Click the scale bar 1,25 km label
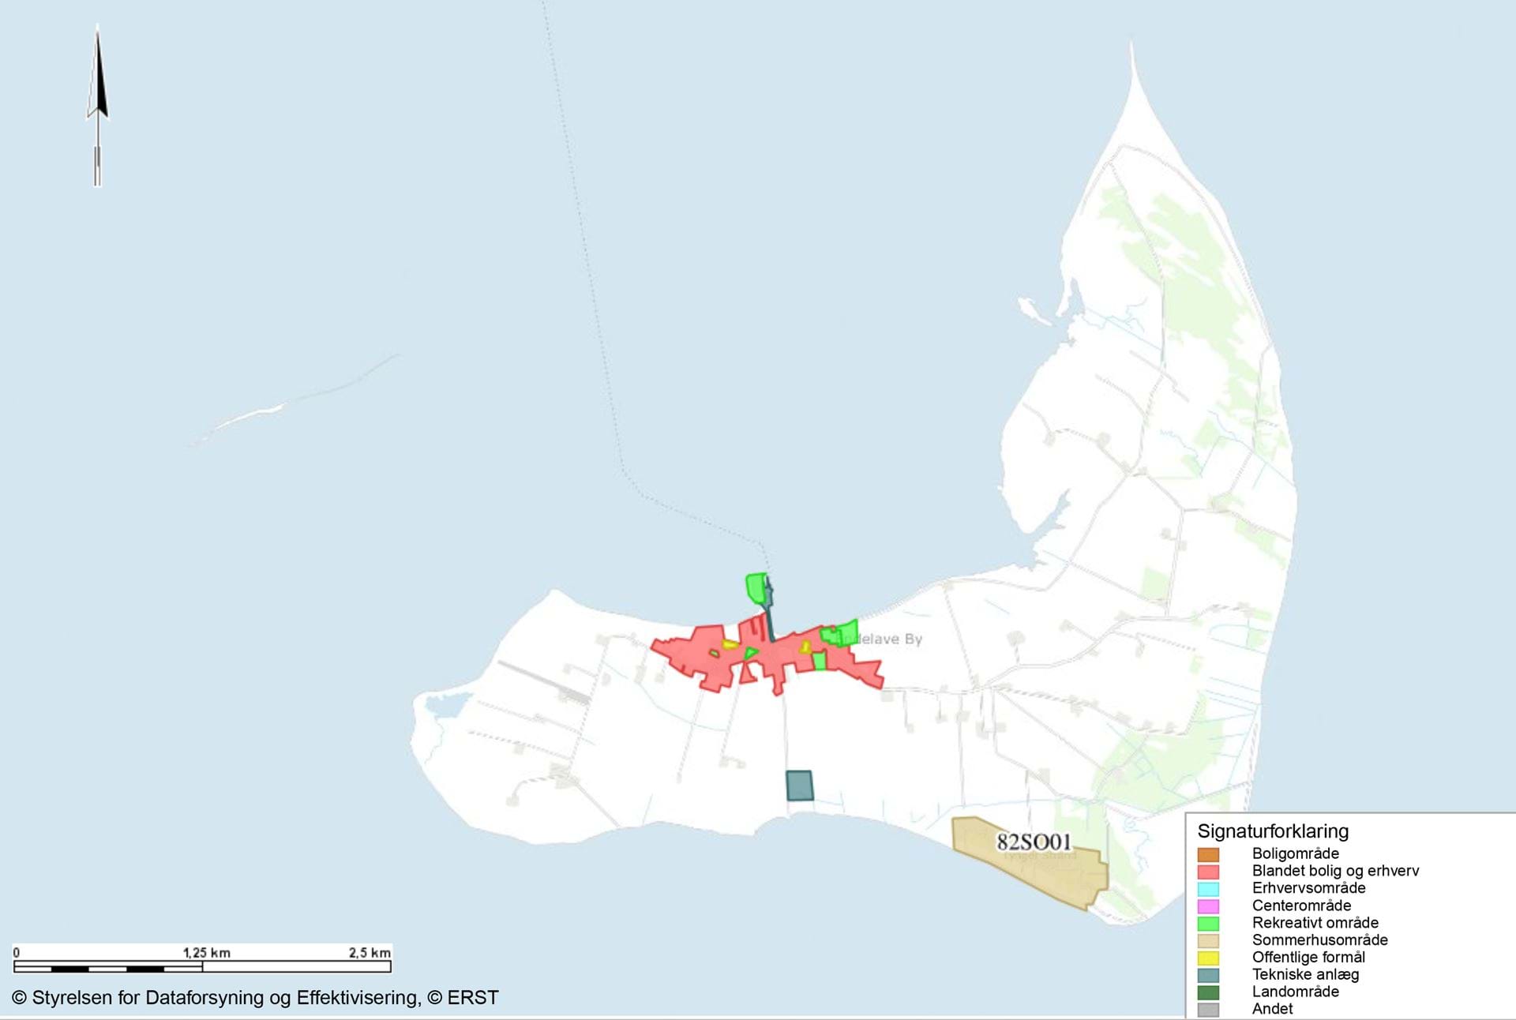 click(x=207, y=953)
